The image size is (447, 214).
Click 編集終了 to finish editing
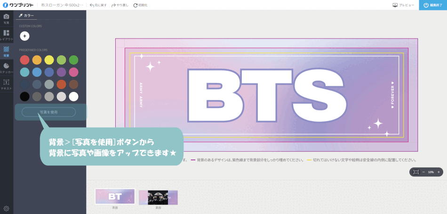(433, 5)
